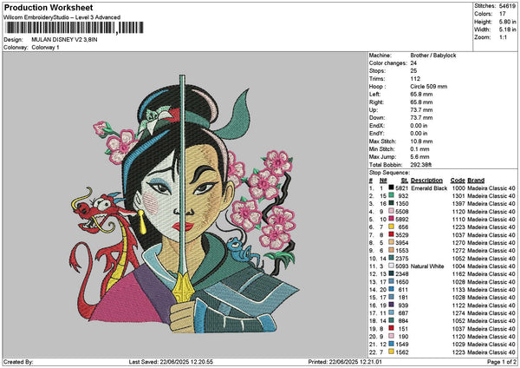Click the N# column header
This screenshot has height=368, width=520.
[383, 181]
